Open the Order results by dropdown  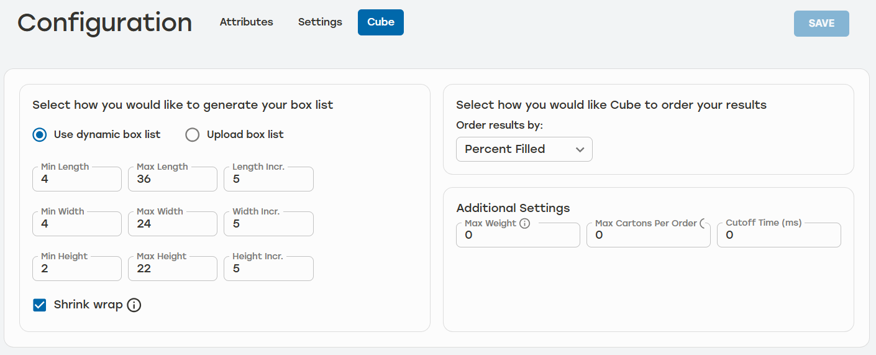point(524,149)
